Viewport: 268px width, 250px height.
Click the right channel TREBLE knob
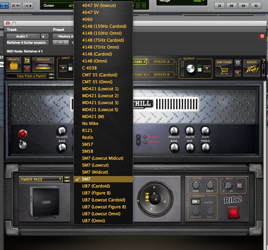[206, 147]
